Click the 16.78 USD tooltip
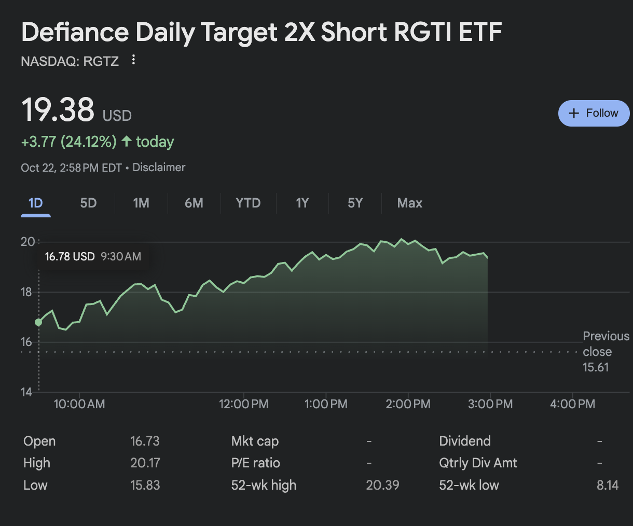This screenshot has height=526, width=633. [93, 256]
